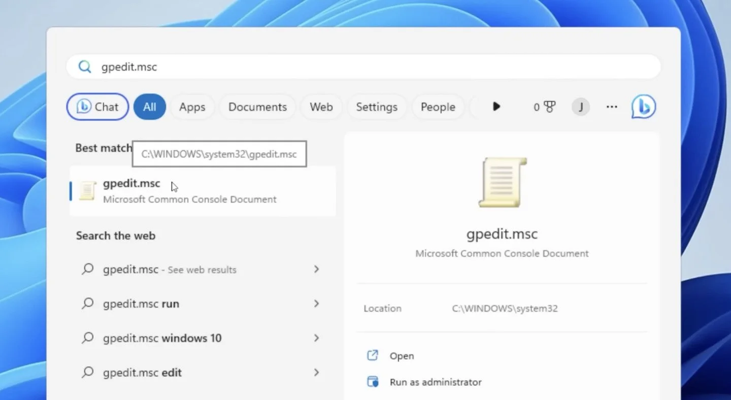This screenshot has height=400, width=731.
Task: Click the 'Search the web' heading
Action: pos(116,236)
